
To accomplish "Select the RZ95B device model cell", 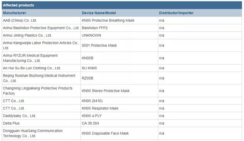I will tap(119, 78).
